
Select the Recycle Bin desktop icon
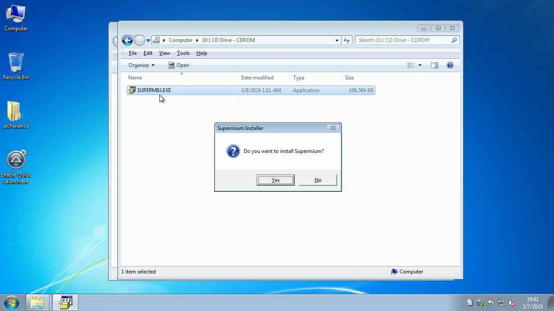(16, 67)
